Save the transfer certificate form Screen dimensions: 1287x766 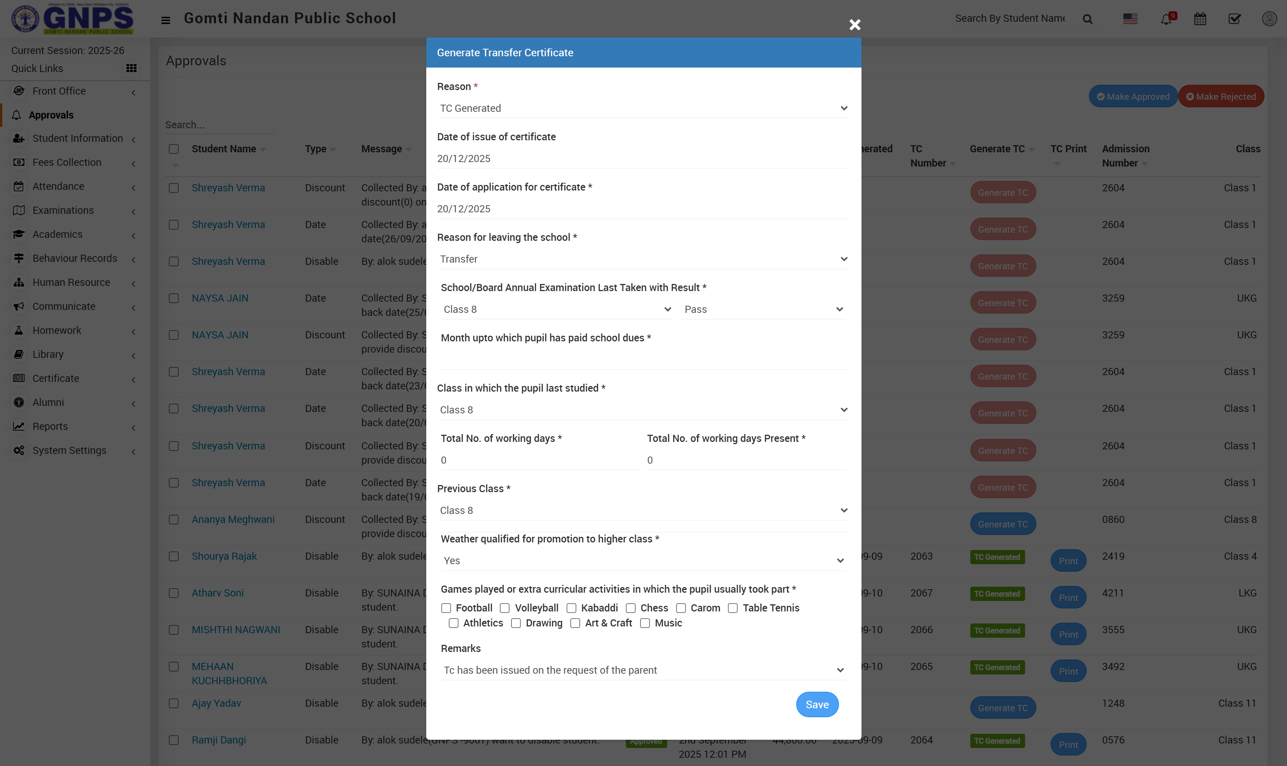[x=817, y=704]
